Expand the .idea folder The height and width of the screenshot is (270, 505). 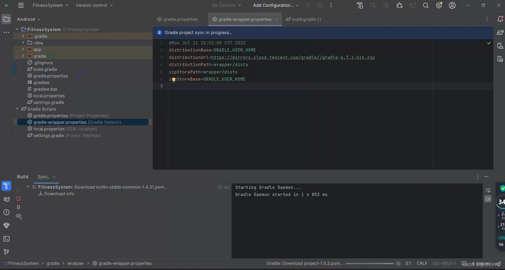[x=23, y=43]
